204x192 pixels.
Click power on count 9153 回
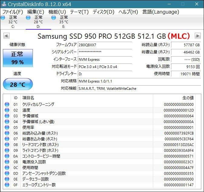(x=186, y=67)
